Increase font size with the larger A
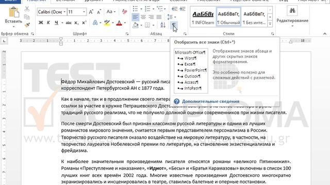The width and height of the screenshot is (330, 185). [91, 12]
